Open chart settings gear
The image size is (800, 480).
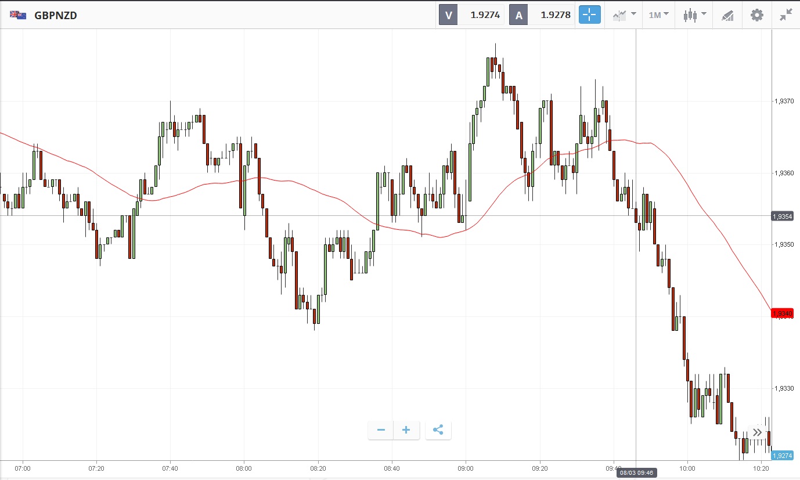757,15
